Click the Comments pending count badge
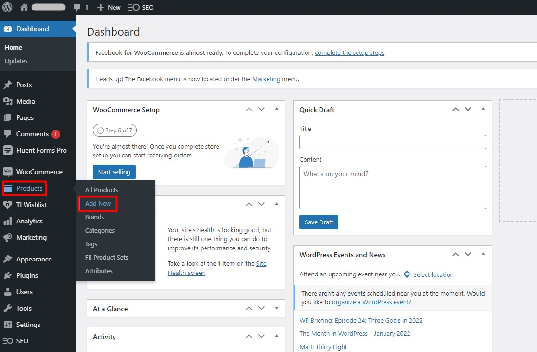 point(56,134)
